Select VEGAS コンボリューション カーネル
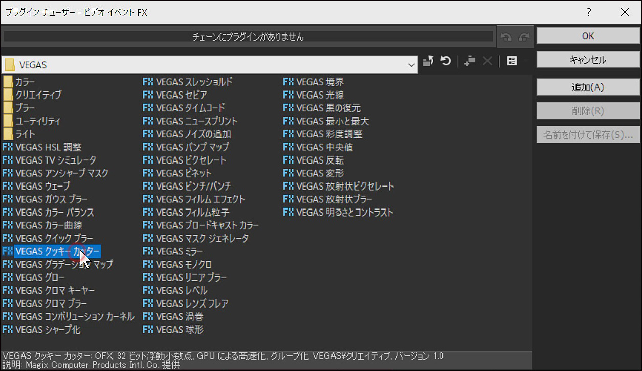Viewport: 642px width, 371px height. tap(69, 317)
